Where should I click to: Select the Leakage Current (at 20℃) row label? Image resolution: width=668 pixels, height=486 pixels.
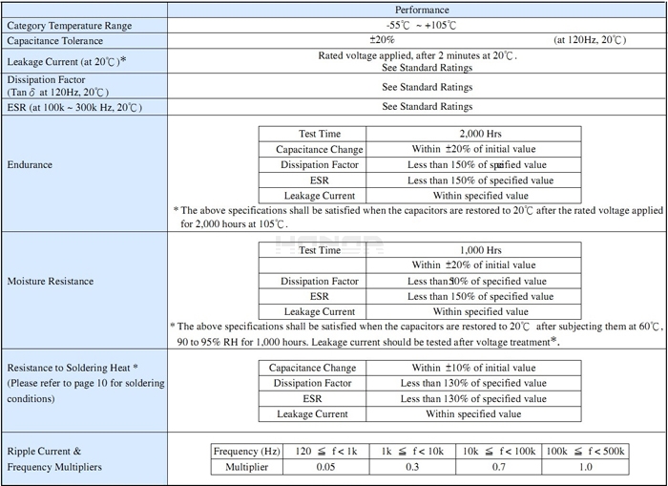[x=68, y=61]
